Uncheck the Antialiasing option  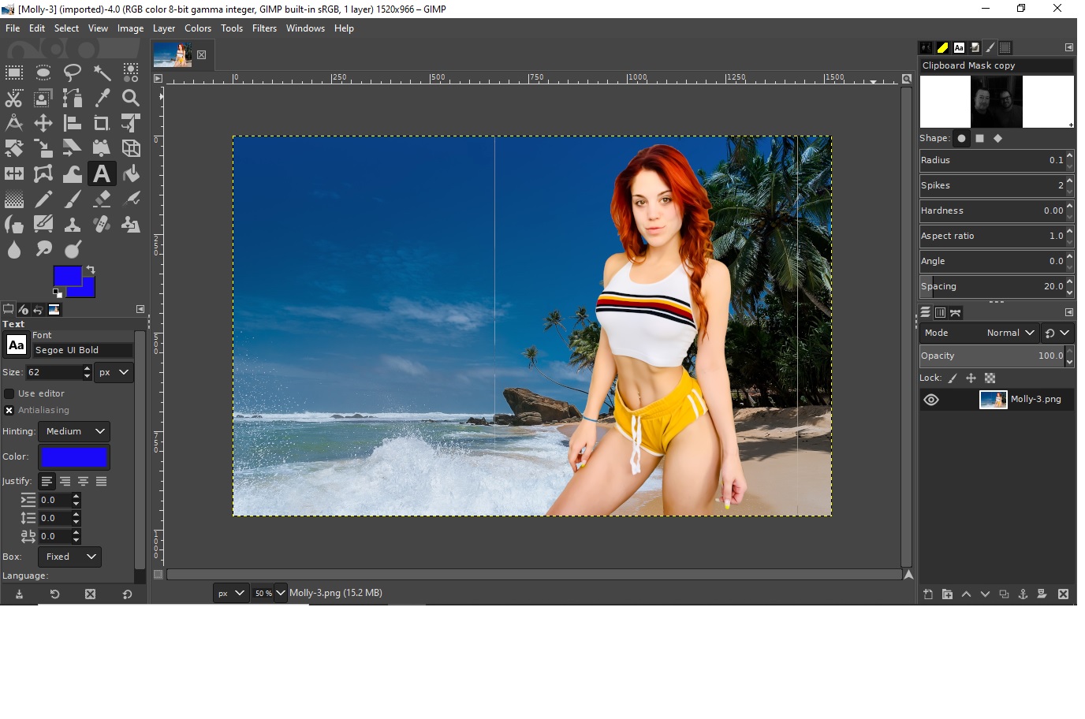point(9,411)
